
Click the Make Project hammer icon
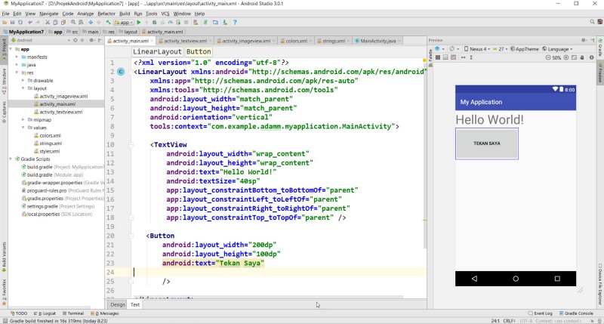point(109,23)
